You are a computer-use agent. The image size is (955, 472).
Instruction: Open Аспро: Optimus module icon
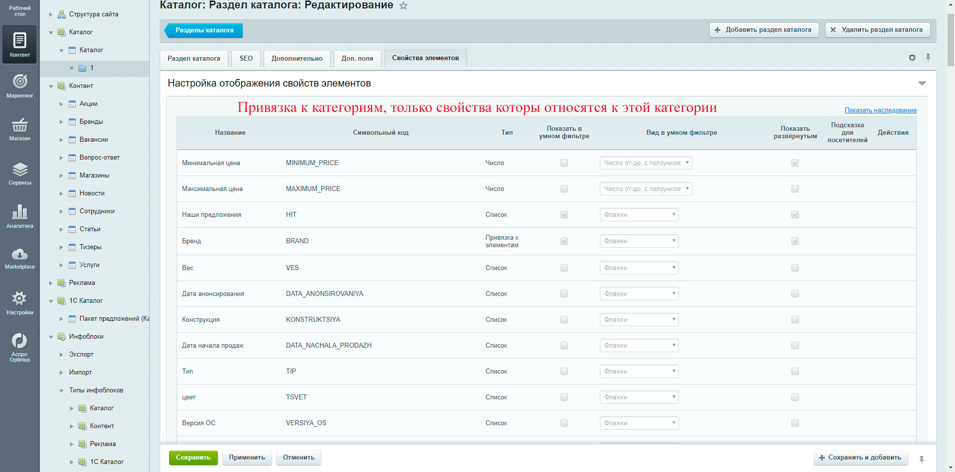(x=20, y=341)
